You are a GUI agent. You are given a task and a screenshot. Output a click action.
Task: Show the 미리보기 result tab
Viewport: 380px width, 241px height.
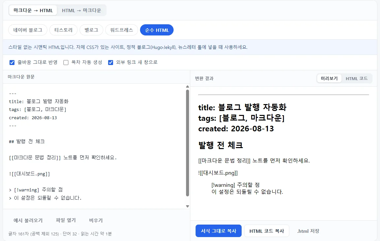click(329, 78)
